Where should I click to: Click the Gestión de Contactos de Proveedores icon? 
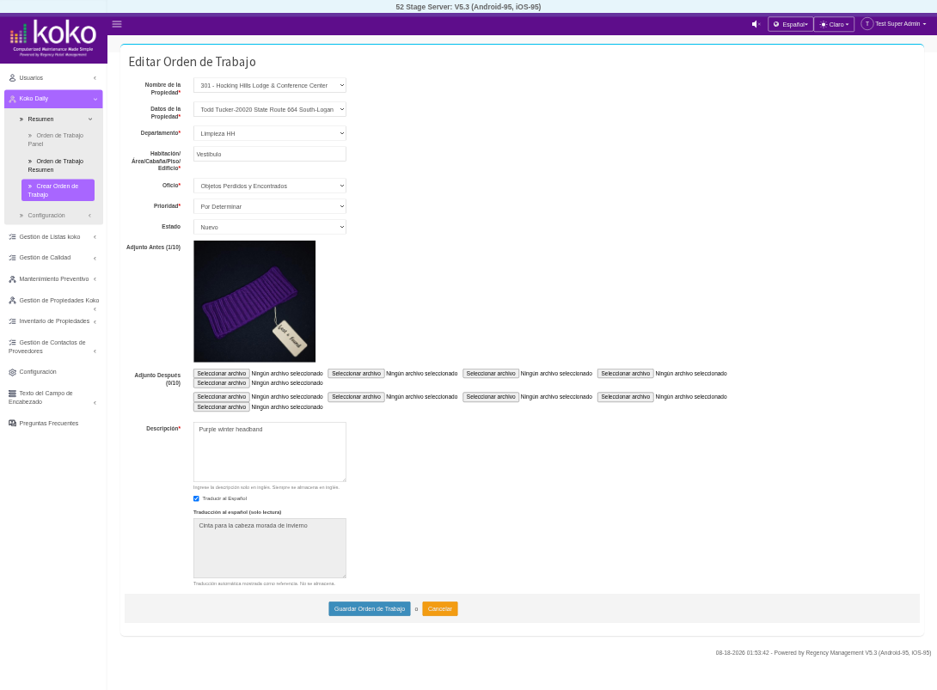point(13,342)
